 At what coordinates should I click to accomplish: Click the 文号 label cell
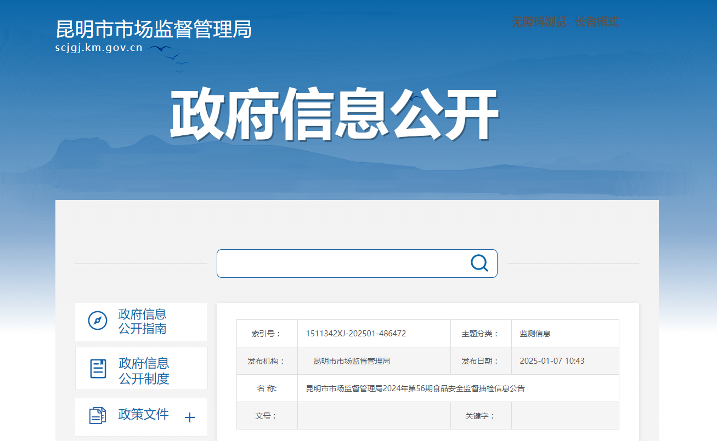pyautogui.click(x=267, y=416)
